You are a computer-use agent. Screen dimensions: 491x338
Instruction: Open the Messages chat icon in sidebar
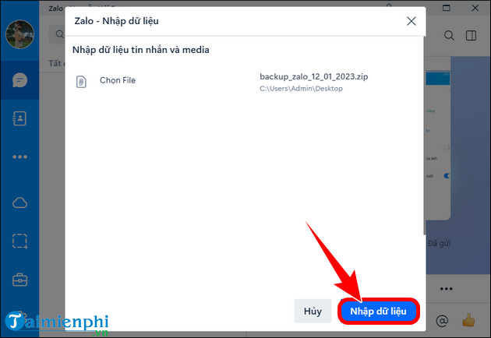19,79
